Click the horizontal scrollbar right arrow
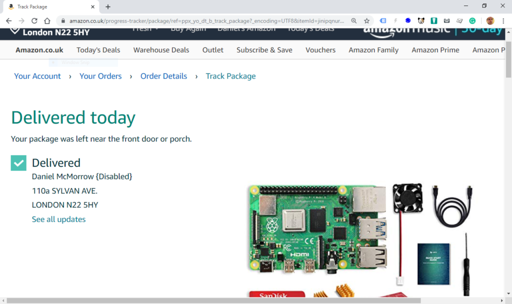 click(502, 300)
